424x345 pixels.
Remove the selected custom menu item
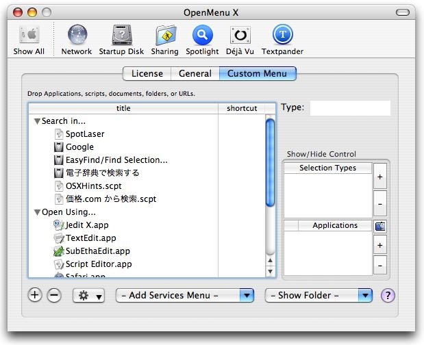[x=54, y=295]
